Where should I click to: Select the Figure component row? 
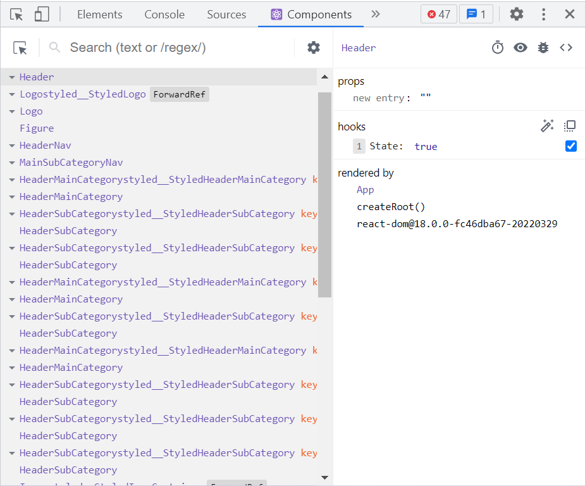pyautogui.click(x=159, y=128)
